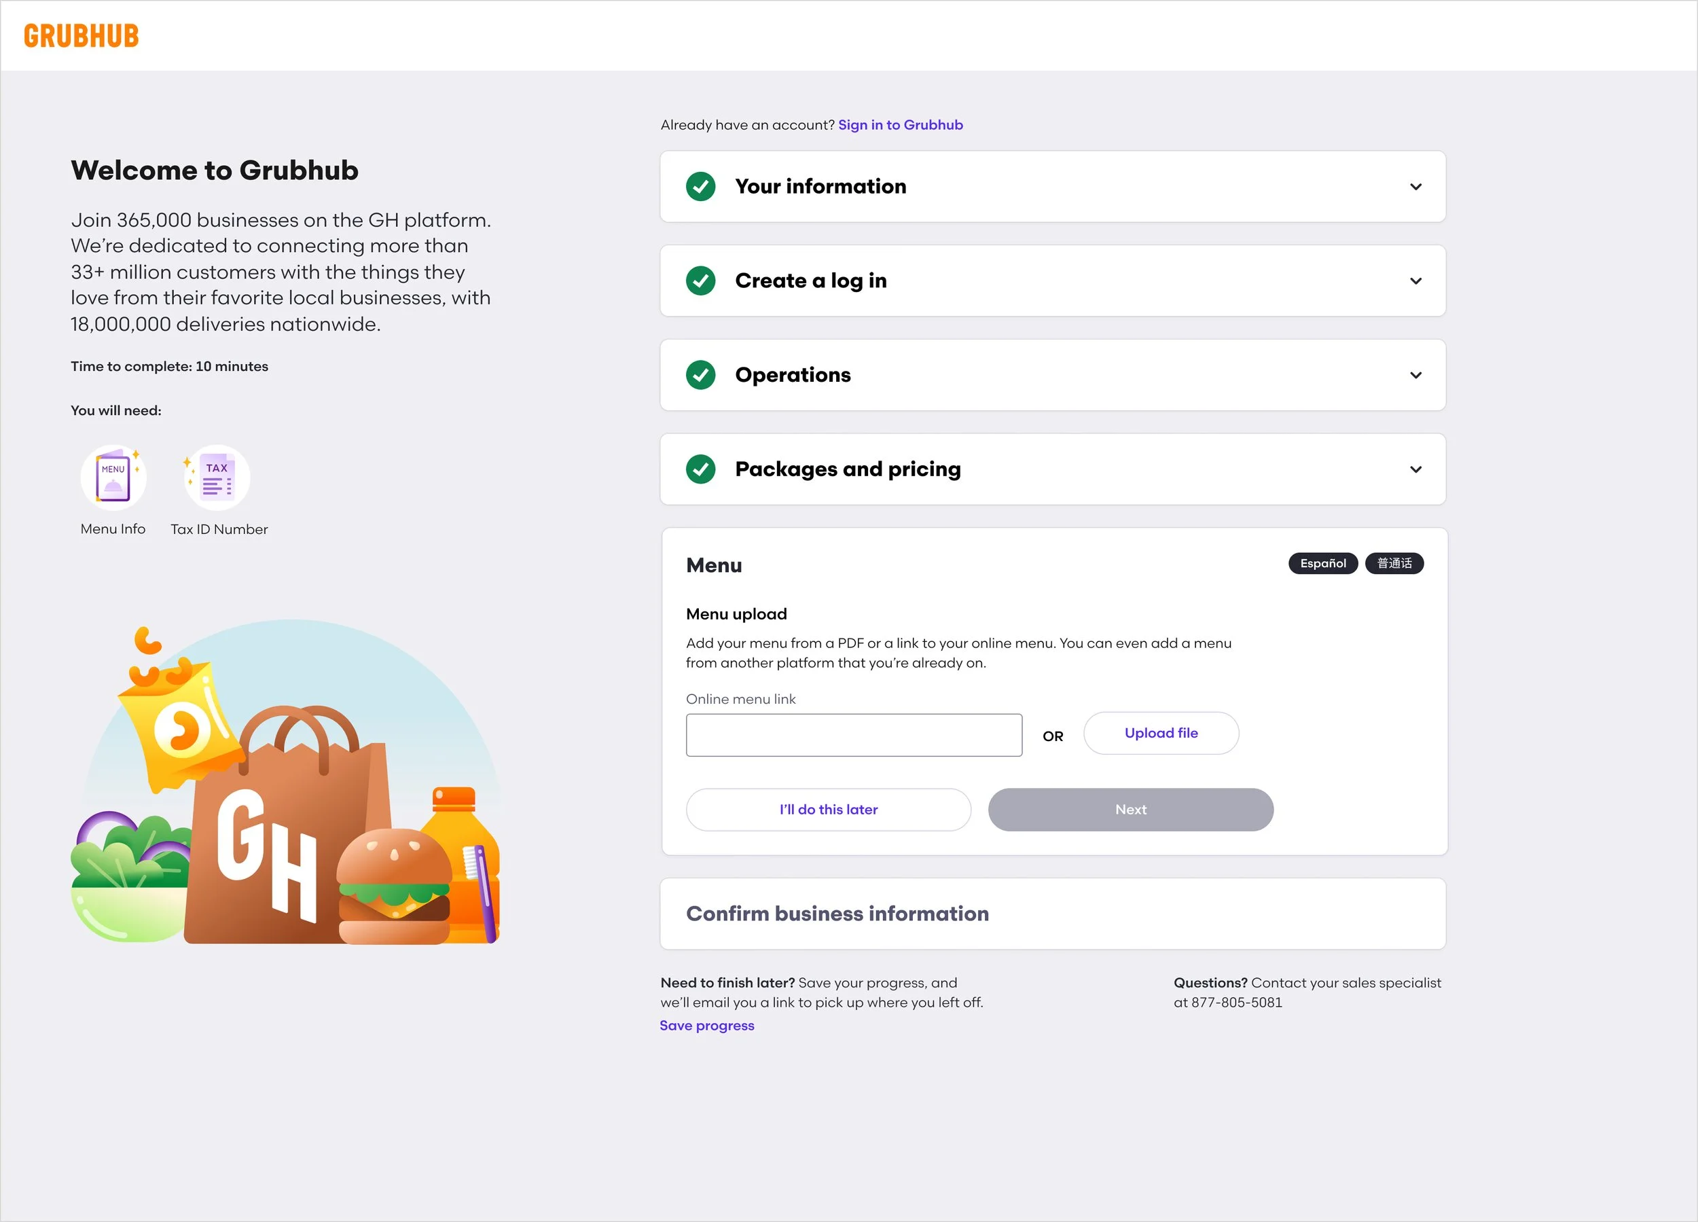This screenshot has width=1698, height=1222.
Task: Choose I'll do this later
Action: 828,810
